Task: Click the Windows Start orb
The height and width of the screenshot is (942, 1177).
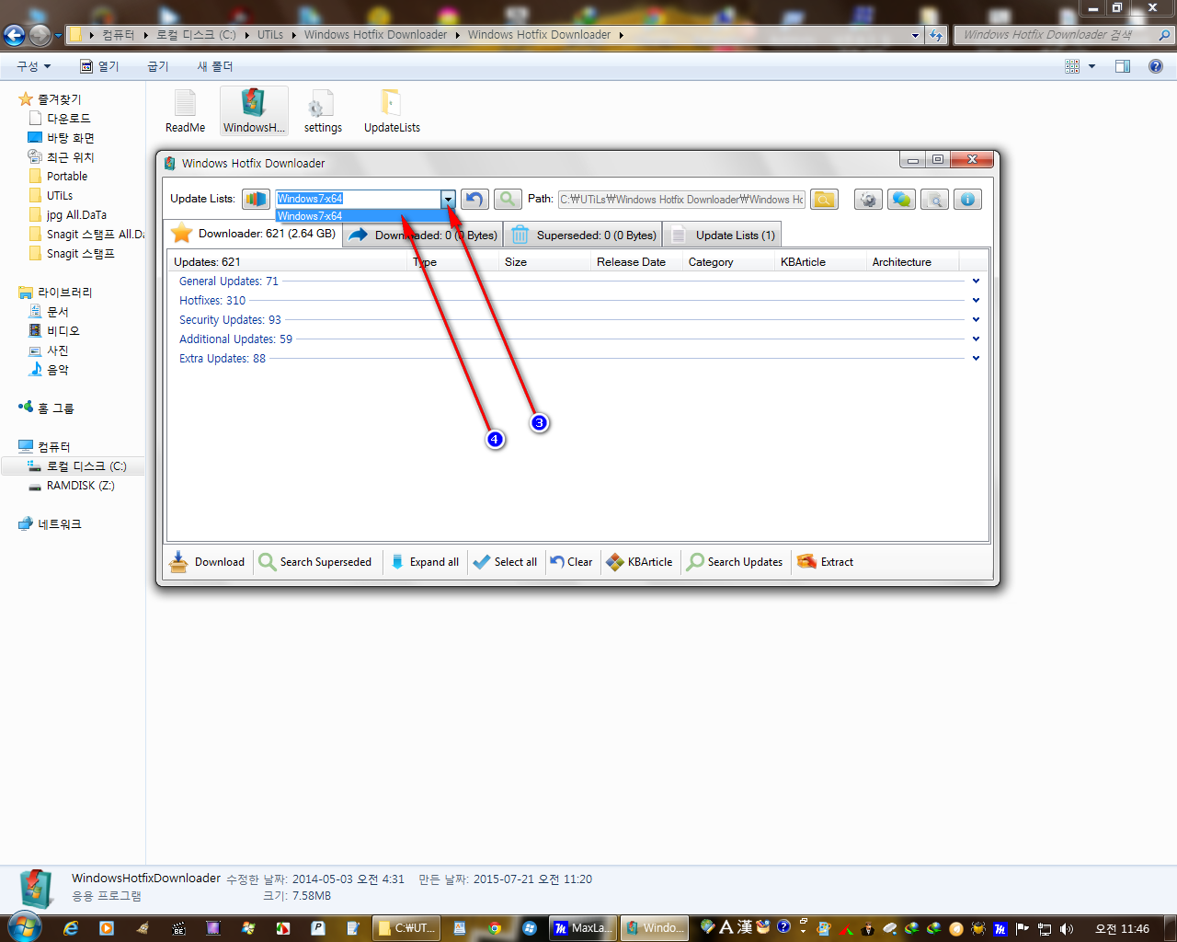Action: 24,927
